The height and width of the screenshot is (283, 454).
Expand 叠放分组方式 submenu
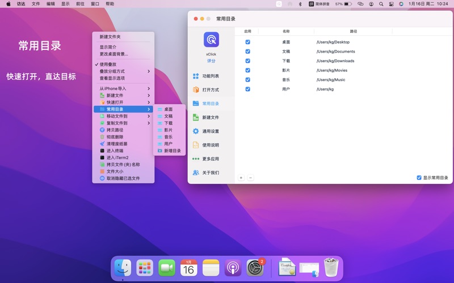[123, 71]
